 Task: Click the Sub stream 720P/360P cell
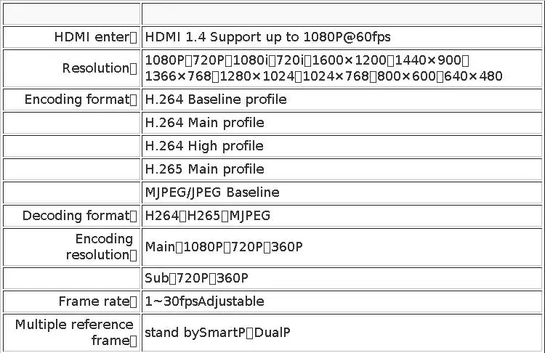click(196, 278)
